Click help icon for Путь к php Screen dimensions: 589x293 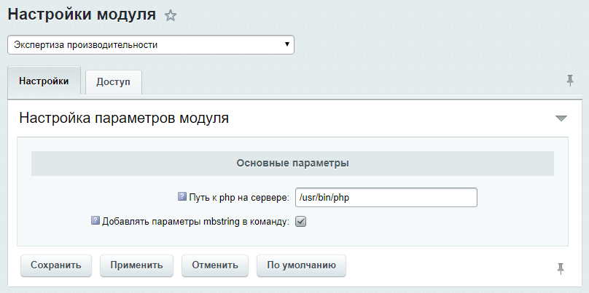click(182, 197)
